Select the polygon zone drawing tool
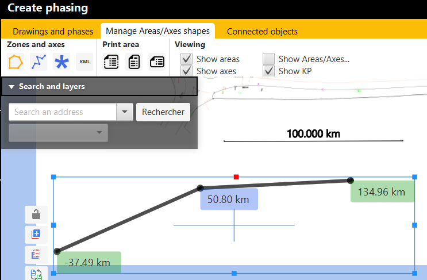Viewport: 427px width, 280px height. (x=16, y=62)
